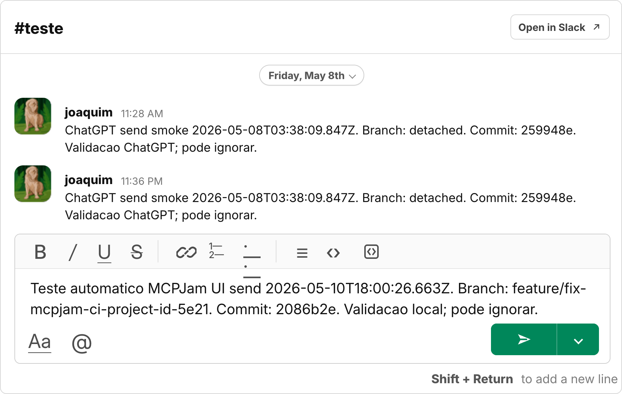
Task: Click the 11:36 PM message text body
Action: pyautogui.click(x=320, y=206)
